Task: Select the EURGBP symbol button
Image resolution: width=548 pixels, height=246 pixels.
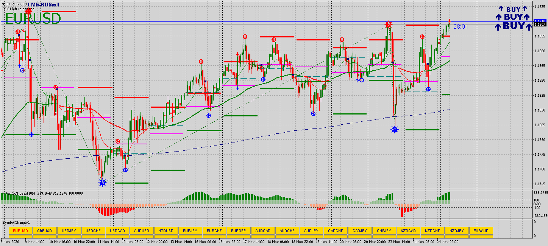Action: coord(239,231)
